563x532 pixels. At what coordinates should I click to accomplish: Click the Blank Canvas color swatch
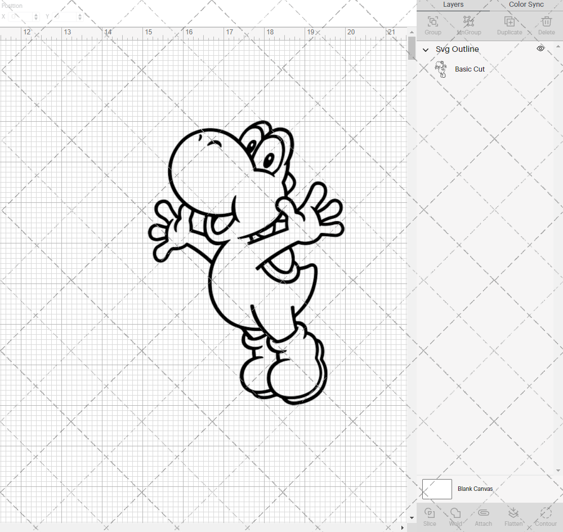[437, 489]
